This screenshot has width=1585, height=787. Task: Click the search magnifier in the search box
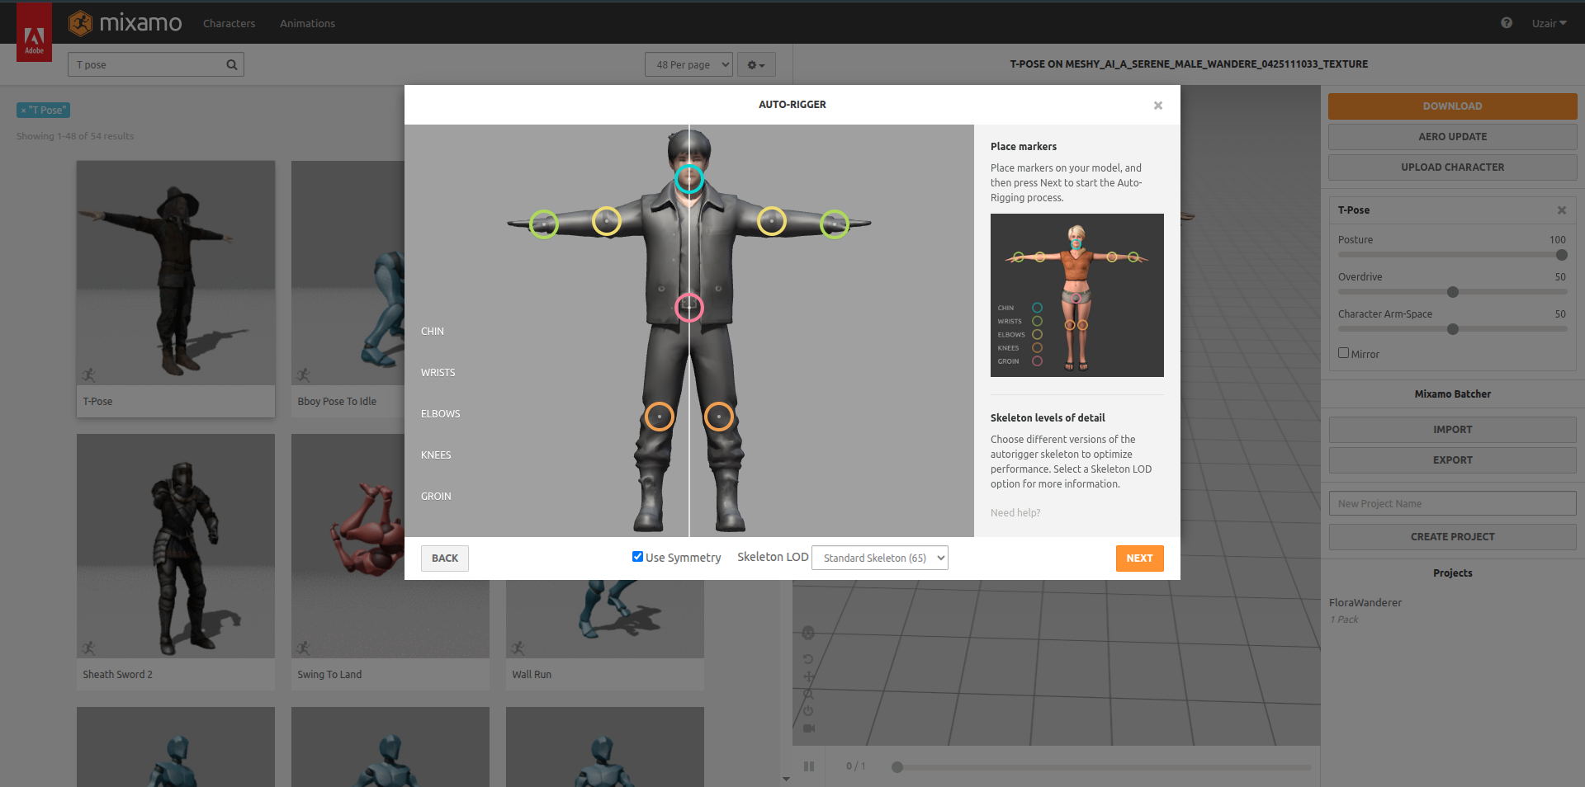click(231, 64)
